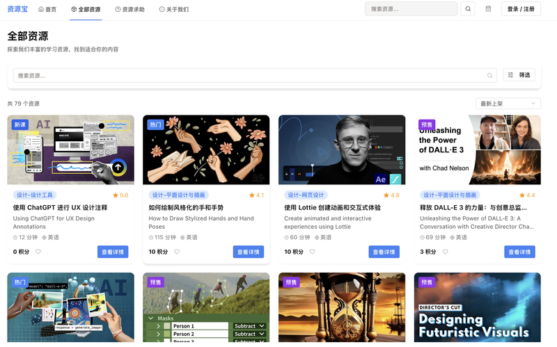The height and width of the screenshot is (347, 557).
Task: Open thumbnail of stylized hands drawing course
Action: (206, 150)
